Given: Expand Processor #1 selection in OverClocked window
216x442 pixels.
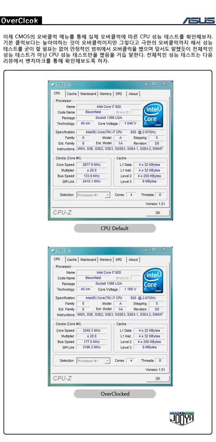Looking at the screenshot, I should click(x=107, y=361).
